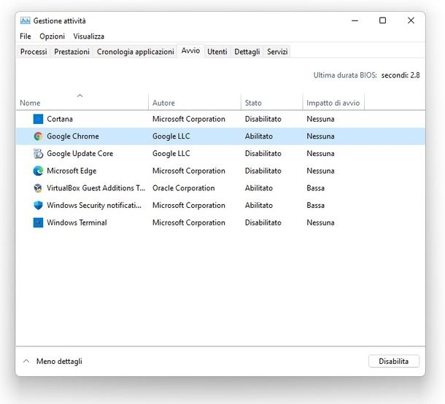Click the Microsoft Edge icon
Screen dimensions: 445x404
(38, 171)
